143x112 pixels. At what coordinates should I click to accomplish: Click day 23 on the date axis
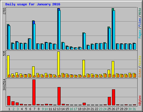pos(101,109)
